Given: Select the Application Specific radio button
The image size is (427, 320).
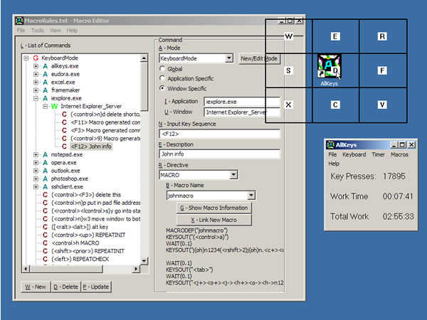Looking at the screenshot, I should (x=162, y=78).
